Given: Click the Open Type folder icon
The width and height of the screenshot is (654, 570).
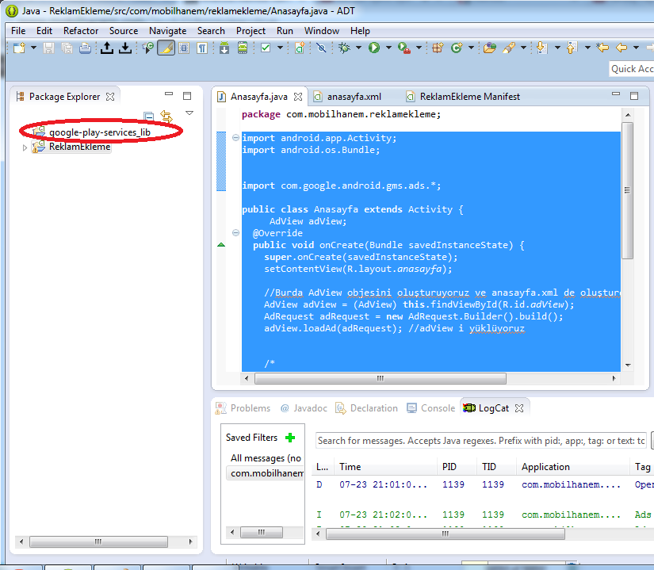Looking at the screenshot, I should pos(490,48).
